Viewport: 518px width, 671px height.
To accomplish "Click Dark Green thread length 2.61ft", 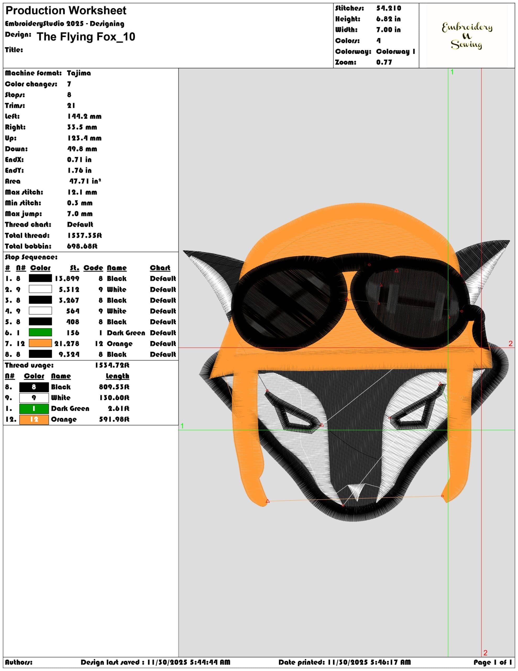I will point(119,409).
